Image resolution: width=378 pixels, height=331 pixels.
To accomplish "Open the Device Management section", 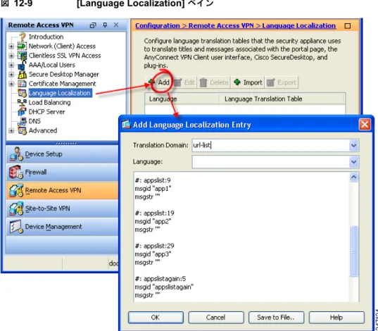I will click(62, 227).
